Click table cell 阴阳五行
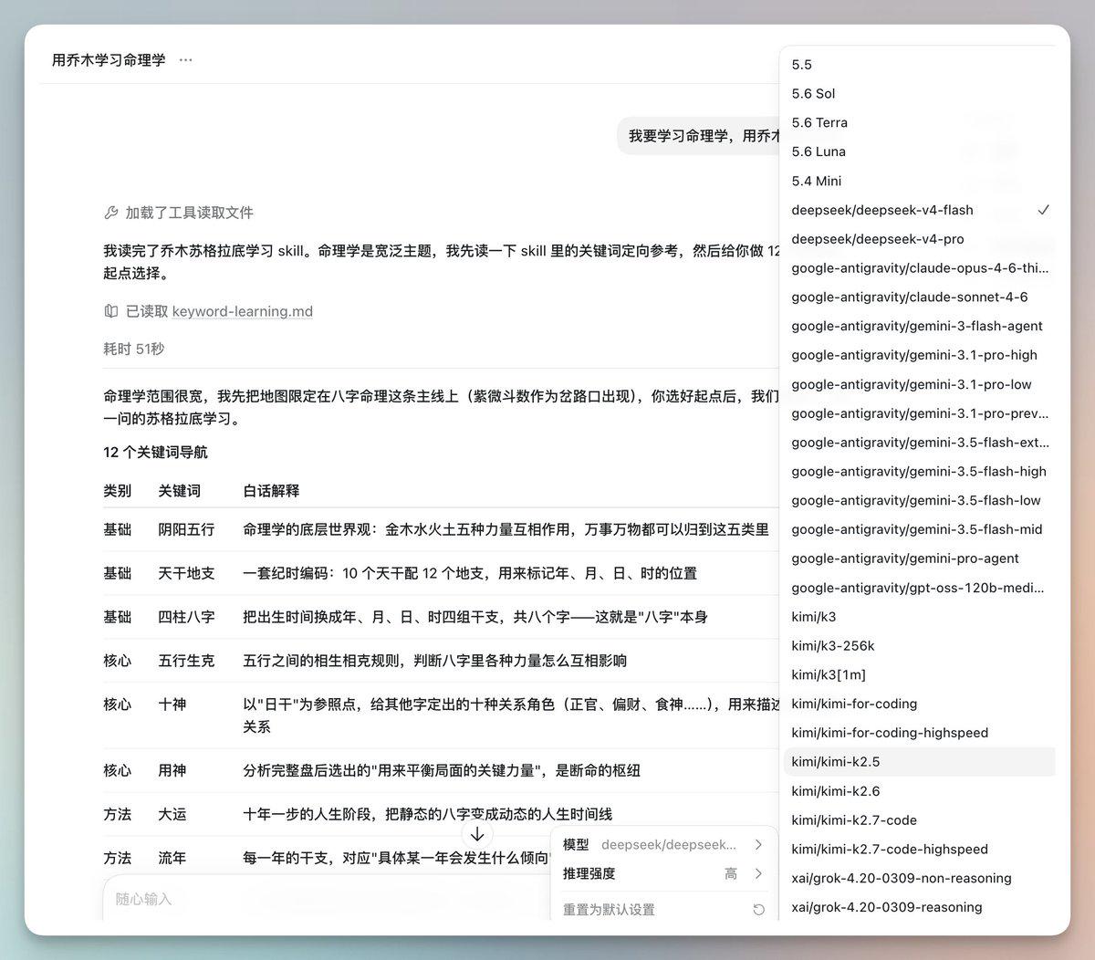1095x960 pixels. pyautogui.click(x=186, y=529)
